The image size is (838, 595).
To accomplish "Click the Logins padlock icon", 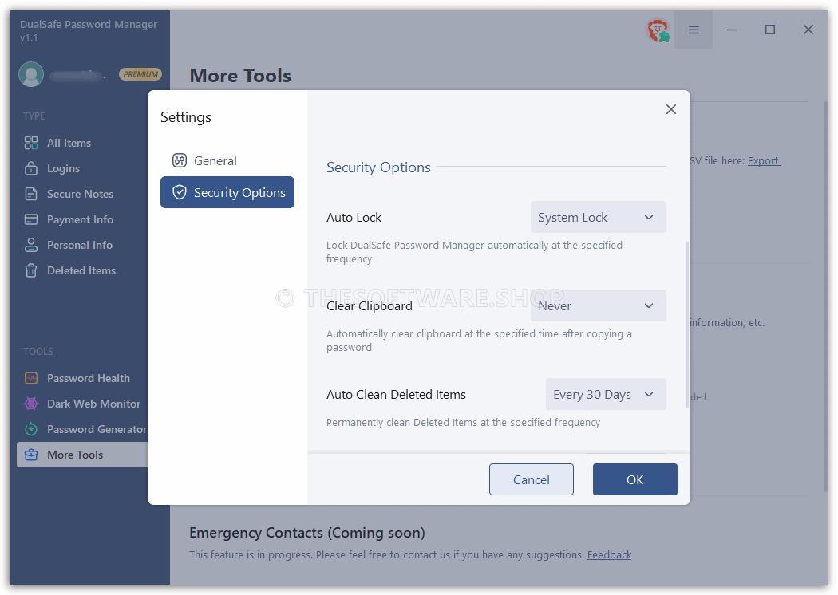I will [31, 168].
